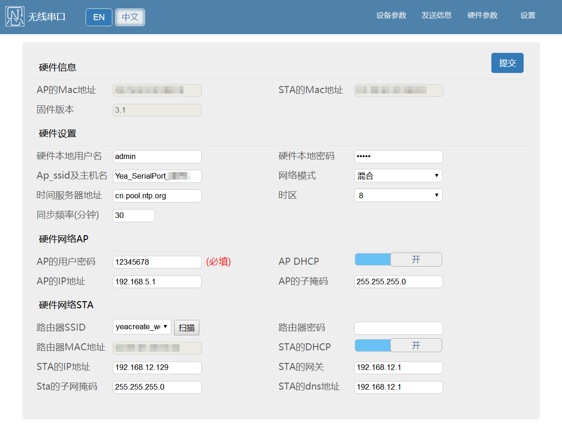Screen dimensions: 562x427
Task: Click the 路由器密码 input field
Action: pos(398,328)
